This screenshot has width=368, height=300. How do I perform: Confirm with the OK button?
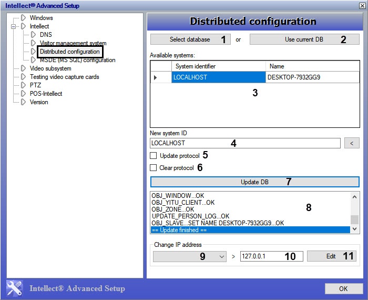click(343, 288)
